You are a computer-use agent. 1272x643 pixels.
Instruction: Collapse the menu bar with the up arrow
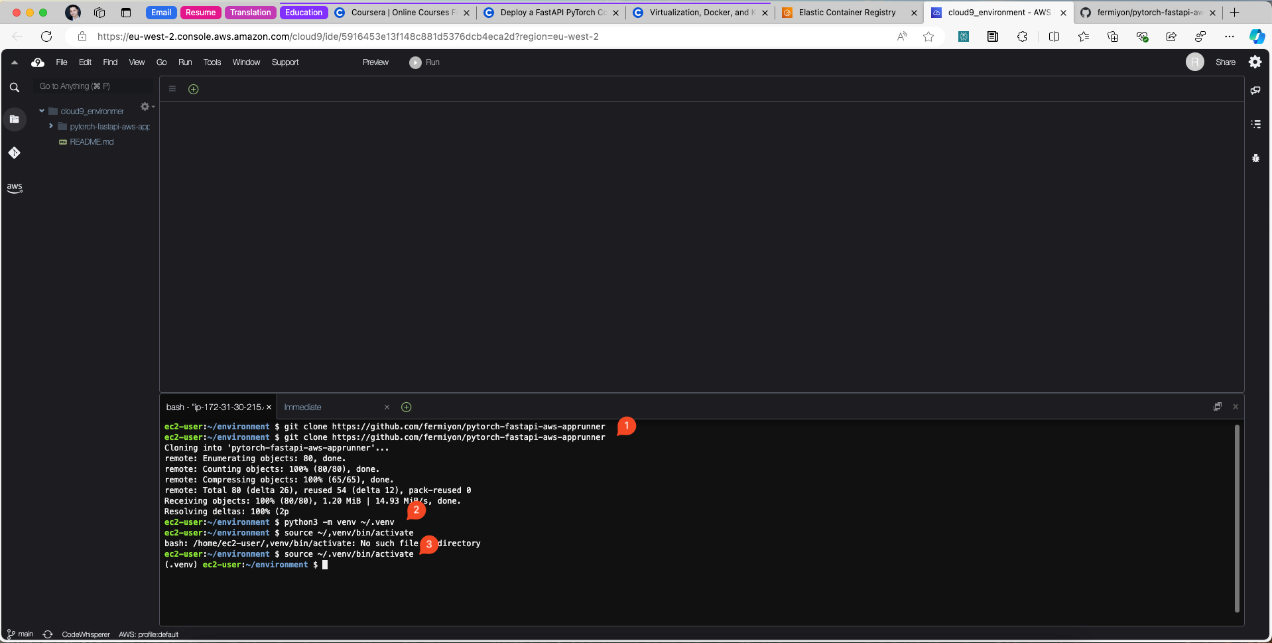[x=15, y=62]
